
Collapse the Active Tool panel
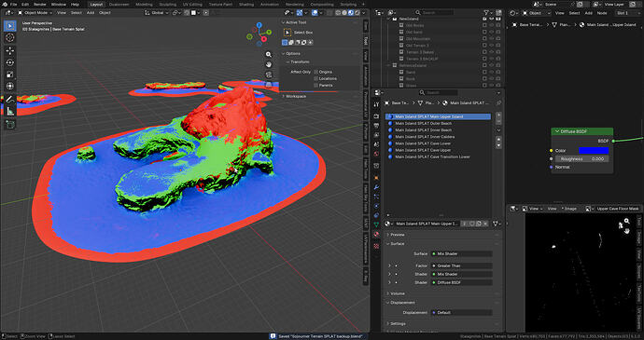pos(283,22)
